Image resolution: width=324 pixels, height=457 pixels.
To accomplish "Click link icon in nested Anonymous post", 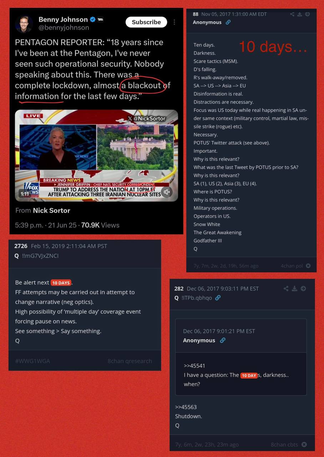I will 223,340.
